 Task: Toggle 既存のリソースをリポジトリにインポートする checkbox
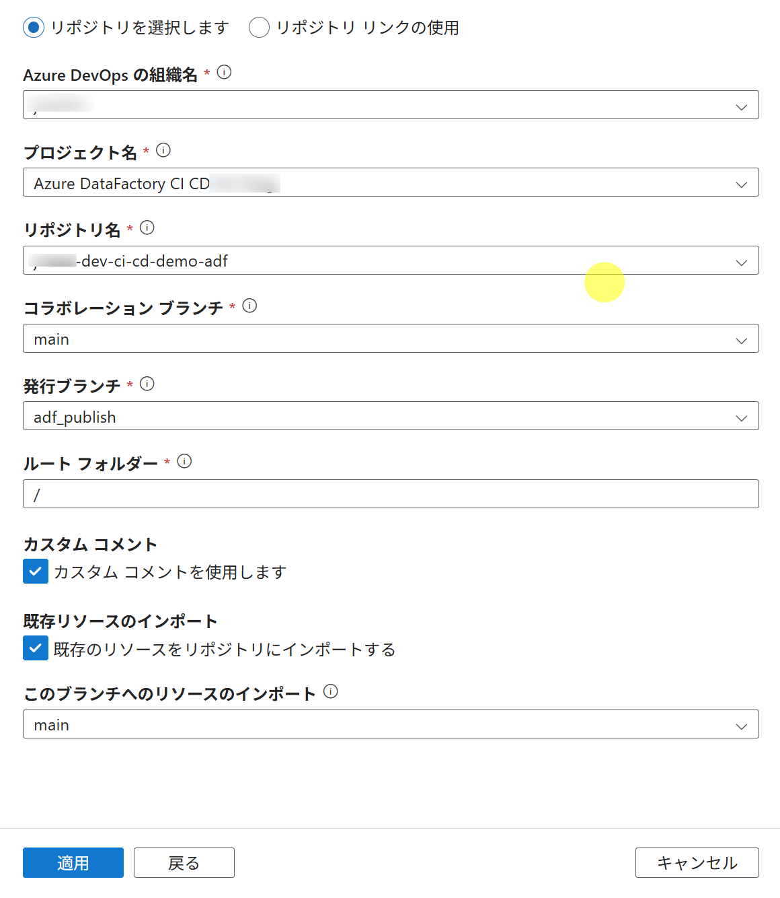[x=36, y=648]
